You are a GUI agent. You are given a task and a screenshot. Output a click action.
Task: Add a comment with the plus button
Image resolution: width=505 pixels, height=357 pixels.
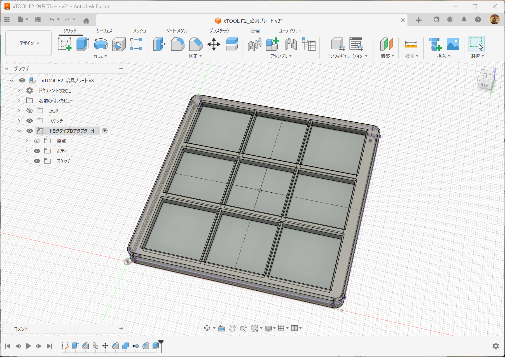(121, 329)
